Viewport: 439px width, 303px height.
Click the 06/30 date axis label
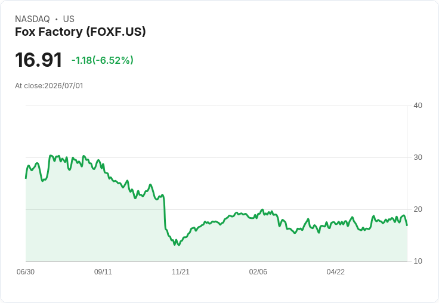[x=26, y=271]
